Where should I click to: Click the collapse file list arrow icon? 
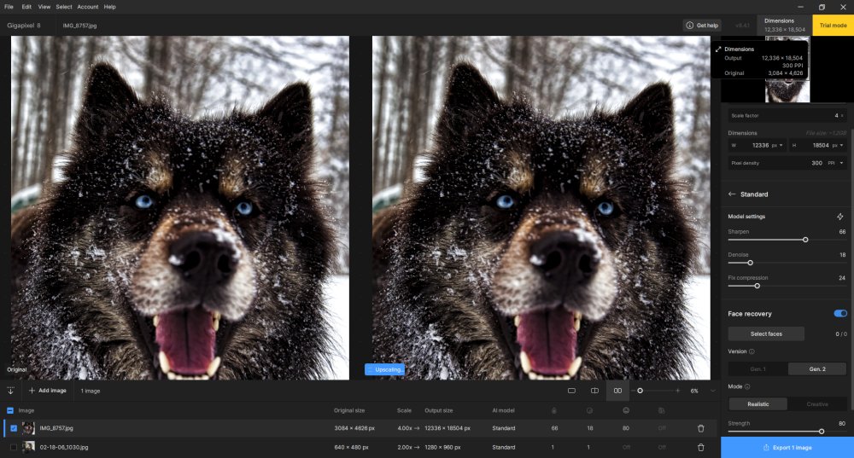tap(10, 391)
